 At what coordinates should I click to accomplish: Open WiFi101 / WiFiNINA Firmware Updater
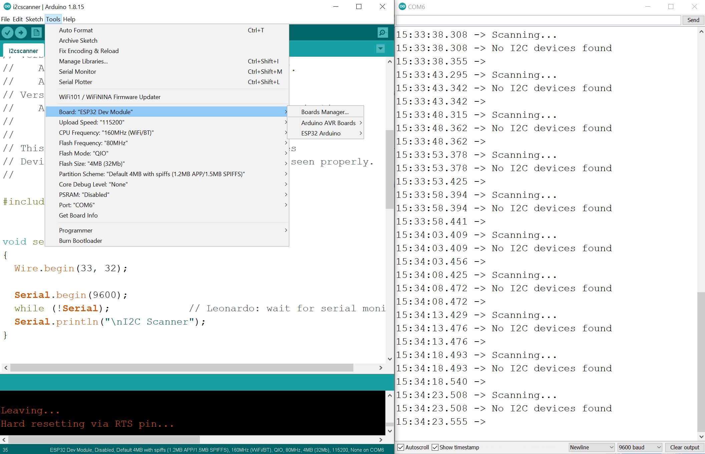pos(167,97)
